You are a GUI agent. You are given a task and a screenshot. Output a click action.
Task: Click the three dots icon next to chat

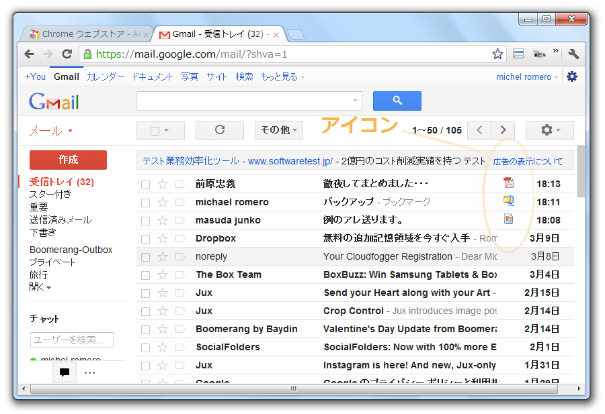(89, 373)
